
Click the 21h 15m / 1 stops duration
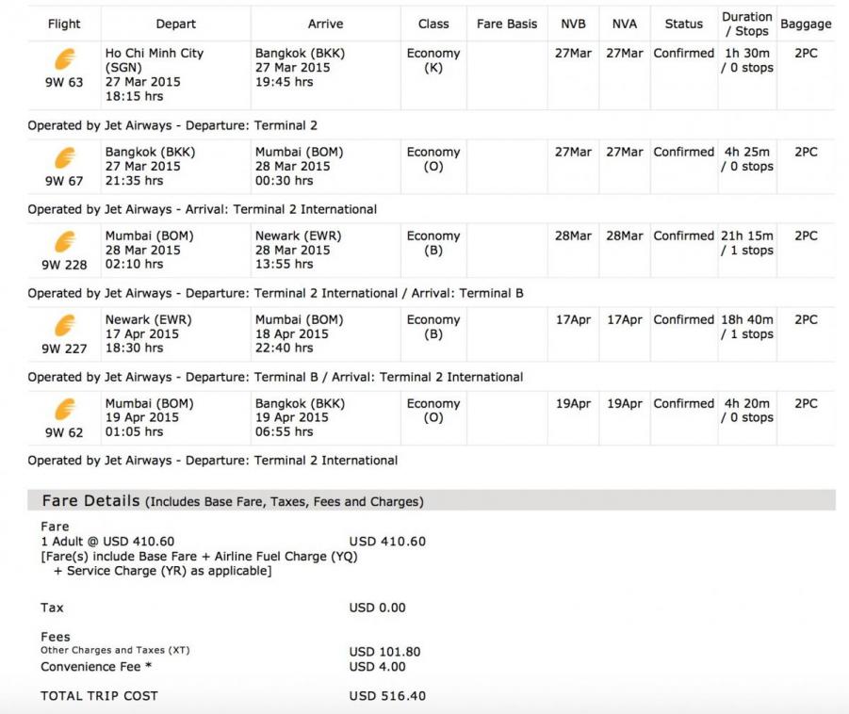(x=746, y=243)
